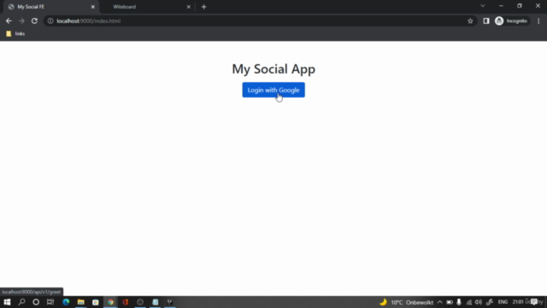Open Microsoft Store from the taskbar
547x308 pixels.
96,302
